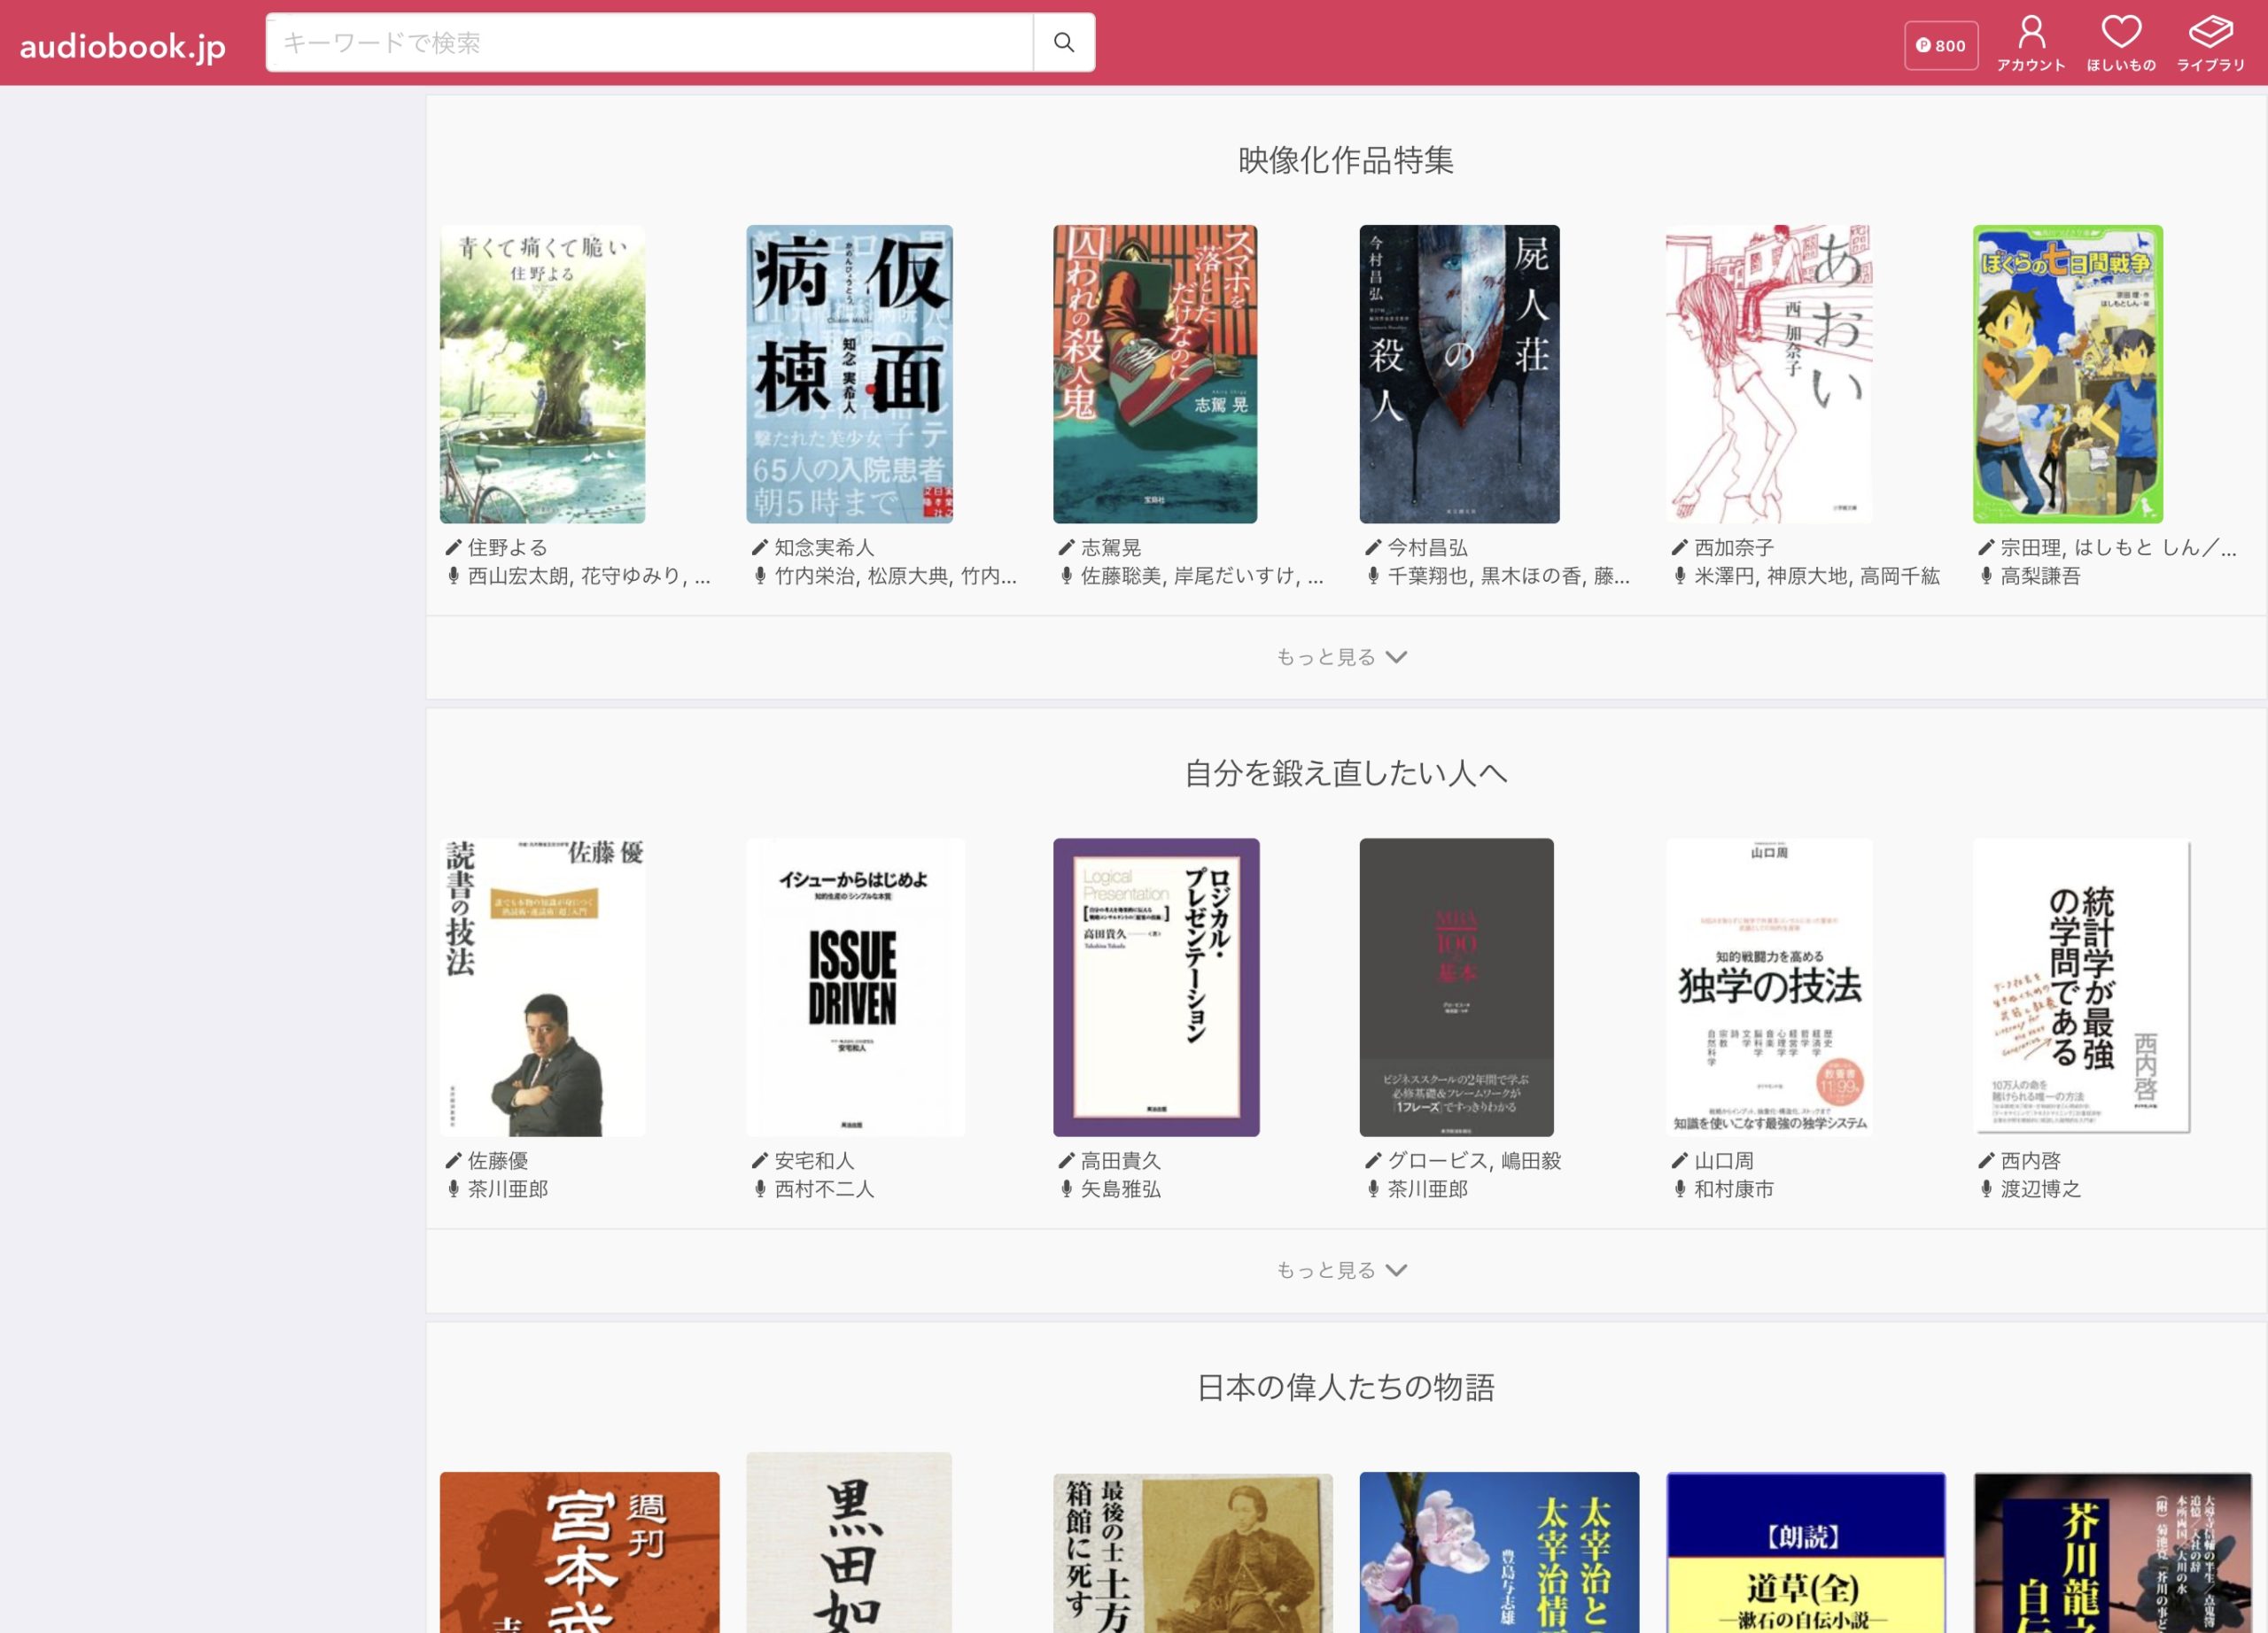Click the audiobook.jp logo
The width and height of the screenshot is (2268, 1633).
point(123,45)
